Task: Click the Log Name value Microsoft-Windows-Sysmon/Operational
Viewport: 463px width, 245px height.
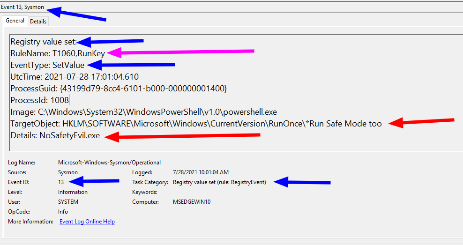Action: coord(109,163)
